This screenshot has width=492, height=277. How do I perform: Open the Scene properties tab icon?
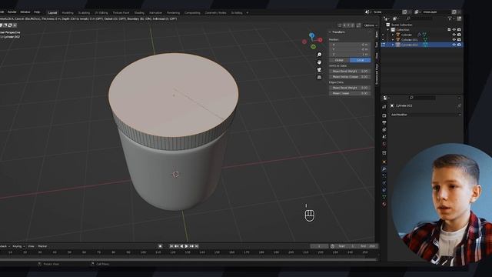[384, 136]
